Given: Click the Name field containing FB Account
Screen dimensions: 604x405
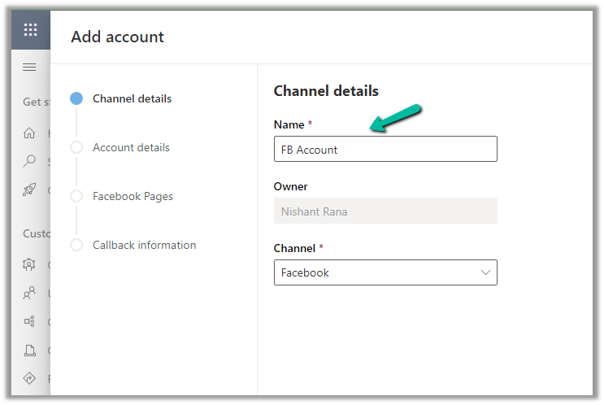Looking at the screenshot, I should click(x=385, y=149).
